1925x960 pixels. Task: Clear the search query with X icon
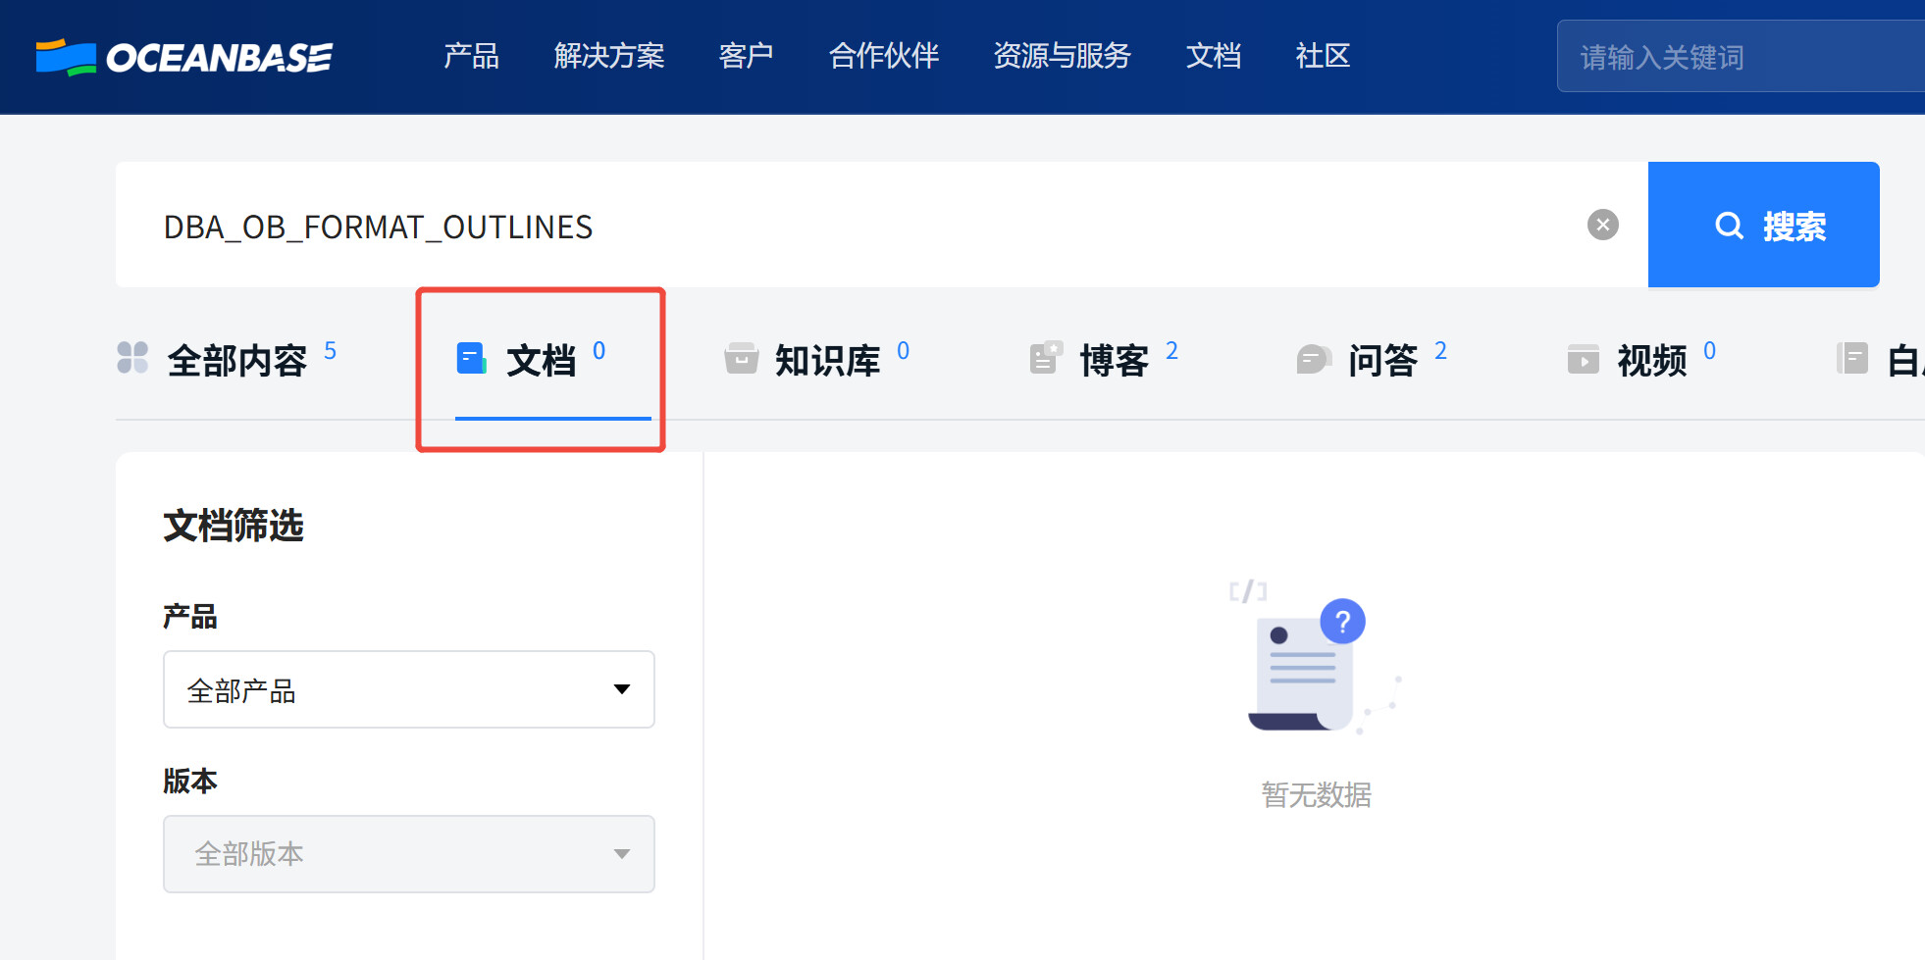coord(1602,226)
